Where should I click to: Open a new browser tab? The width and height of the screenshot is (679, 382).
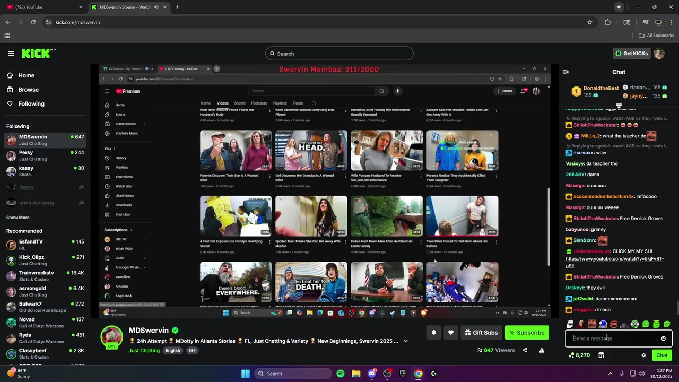click(177, 7)
